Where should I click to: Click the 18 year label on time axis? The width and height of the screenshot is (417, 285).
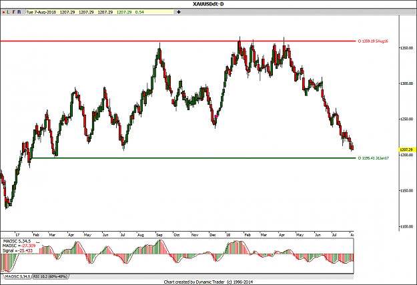click(x=228, y=235)
